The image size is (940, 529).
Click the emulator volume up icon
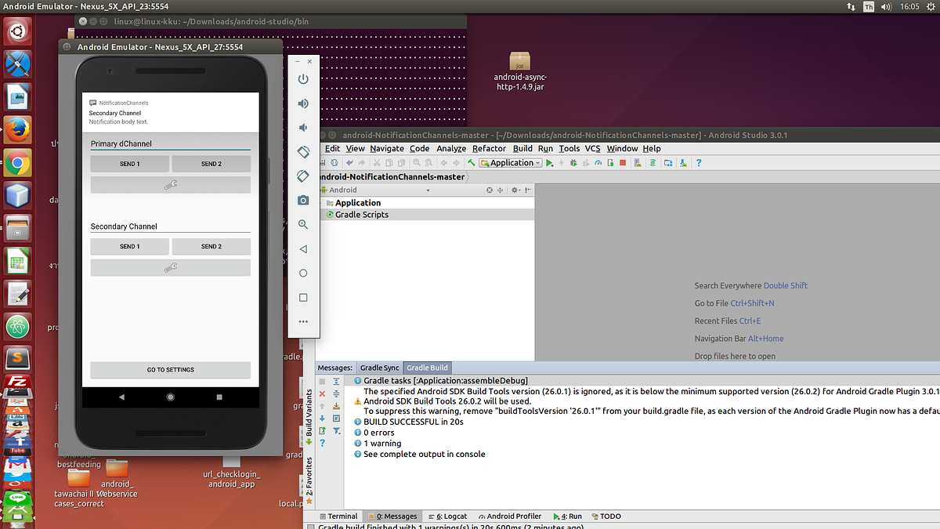[x=303, y=103]
